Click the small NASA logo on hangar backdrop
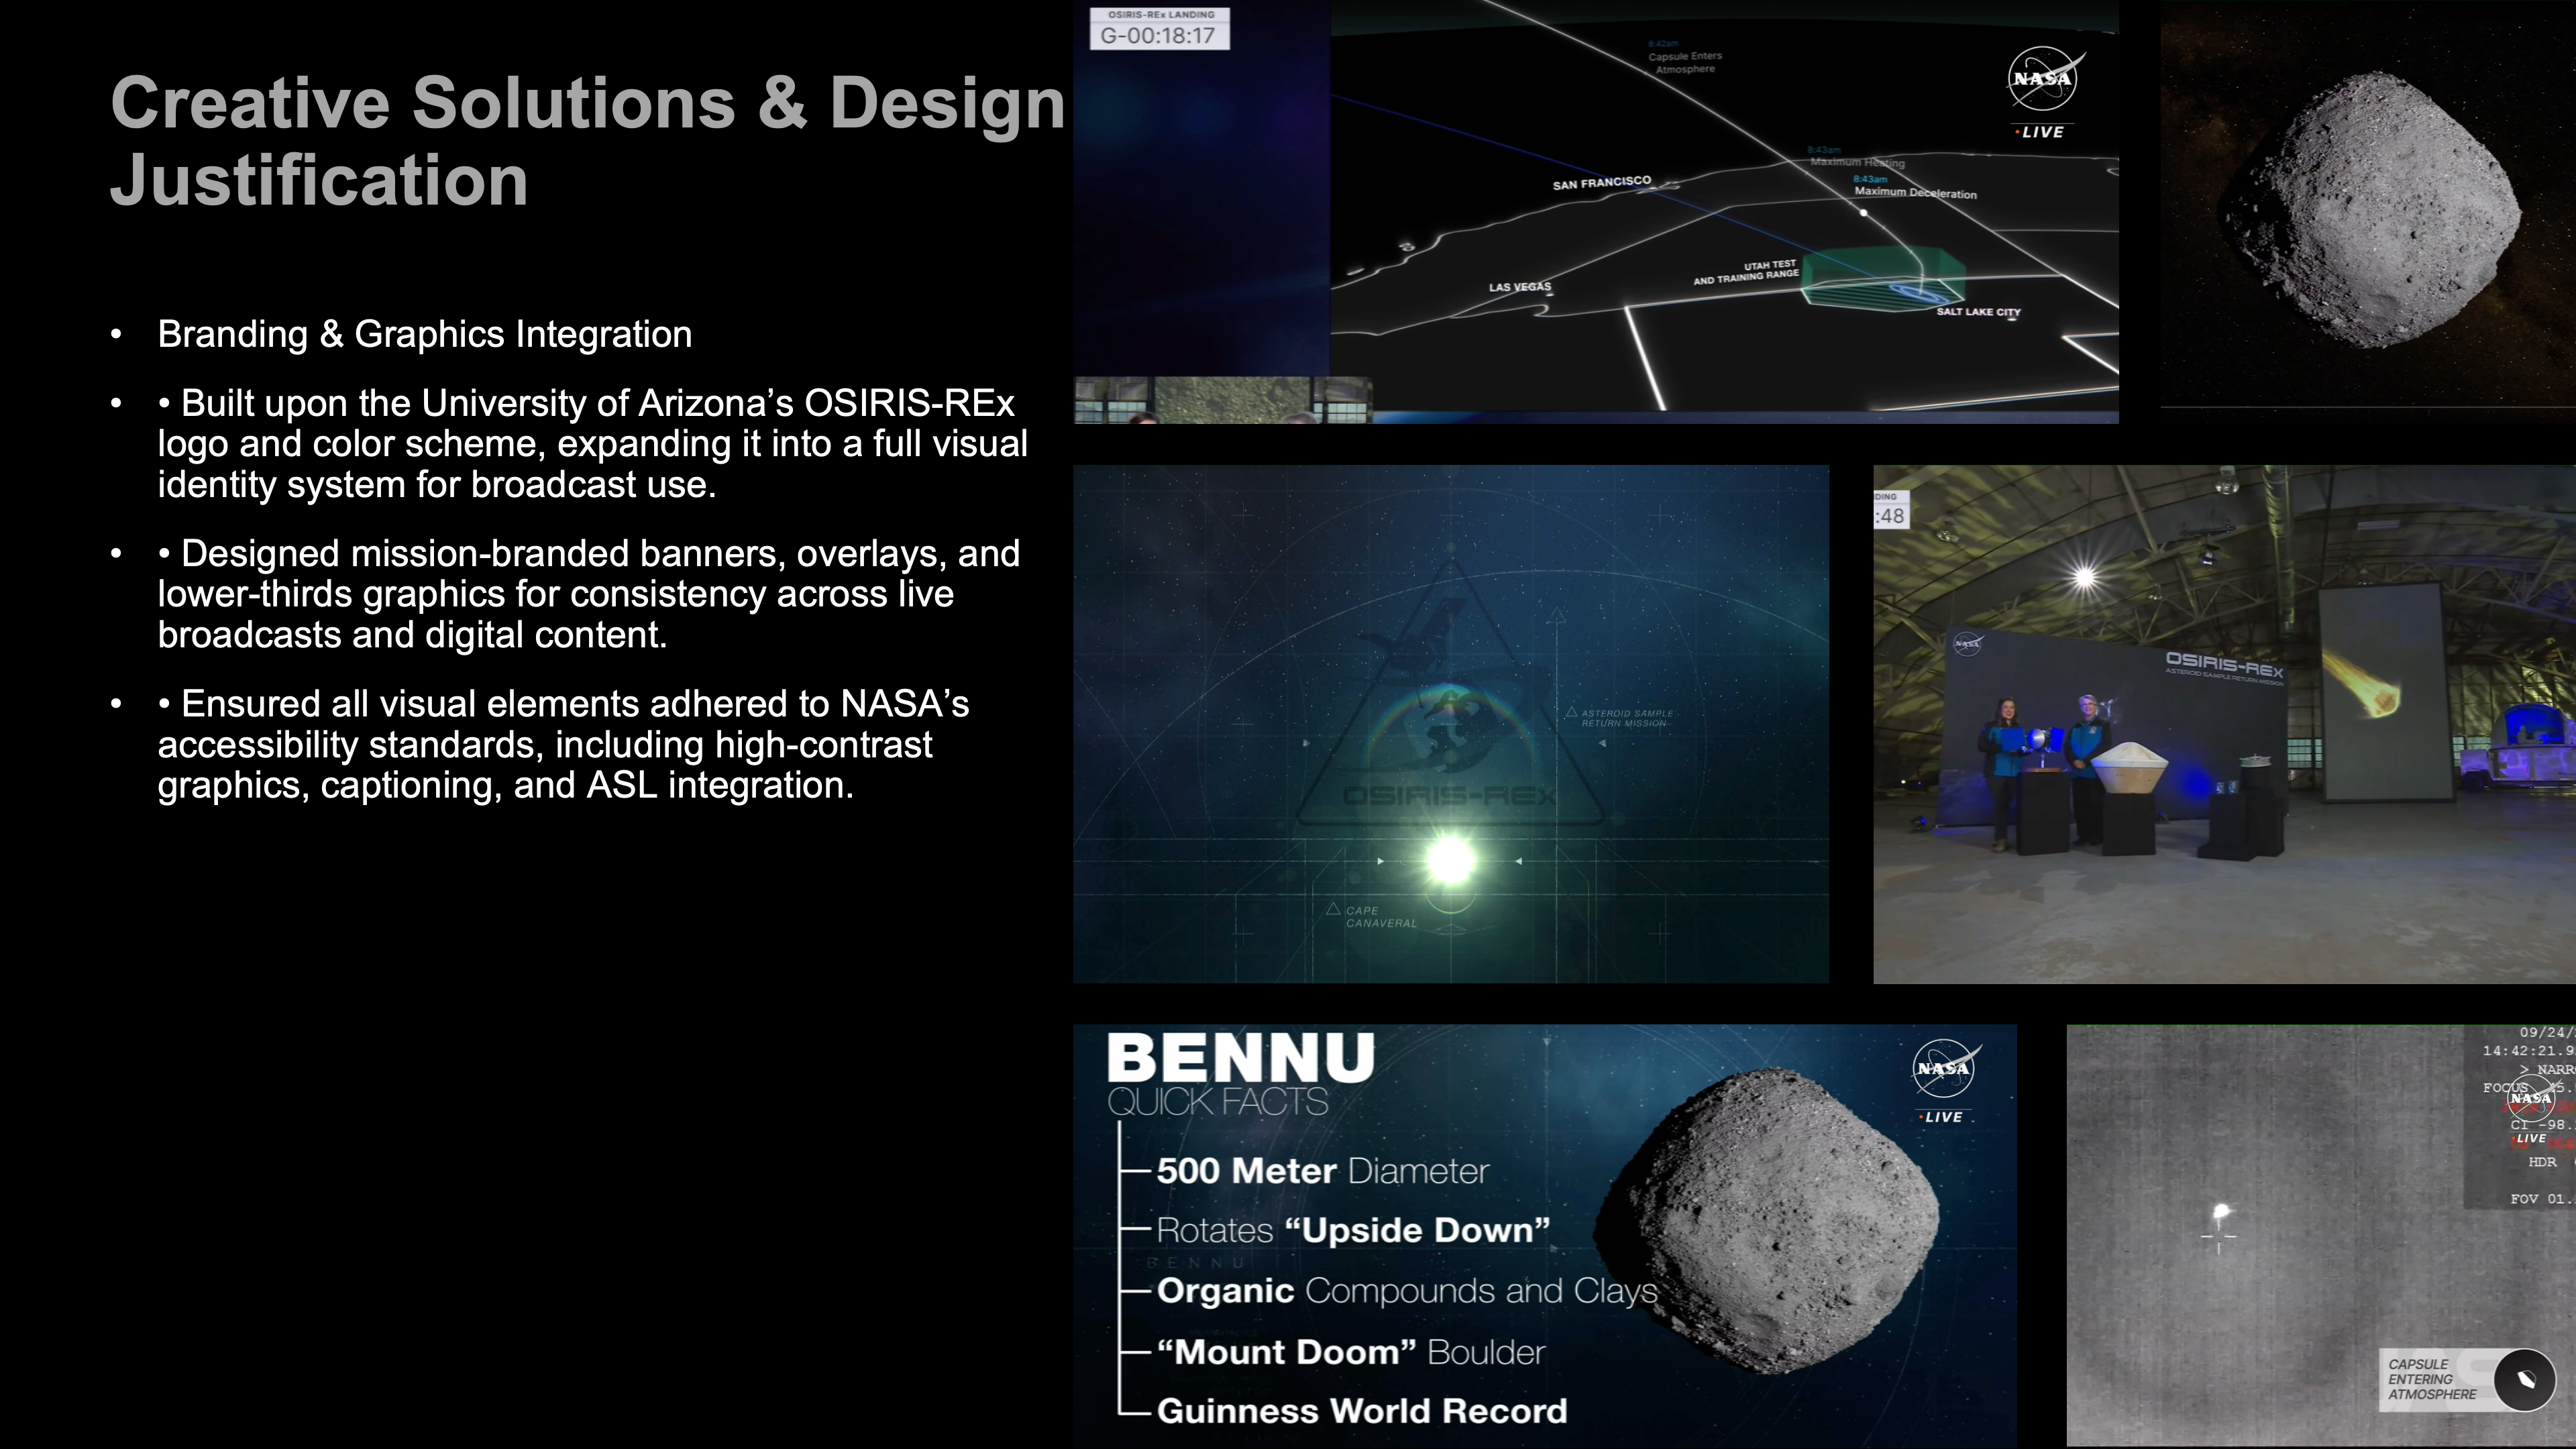Screen dimensions: 2576x1449 click(x=1967, y=643)
